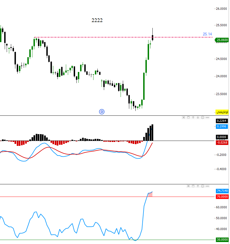Select the 25.14 horizontal resistance line label
The image size is (230, 244).
tap(207, 34)
